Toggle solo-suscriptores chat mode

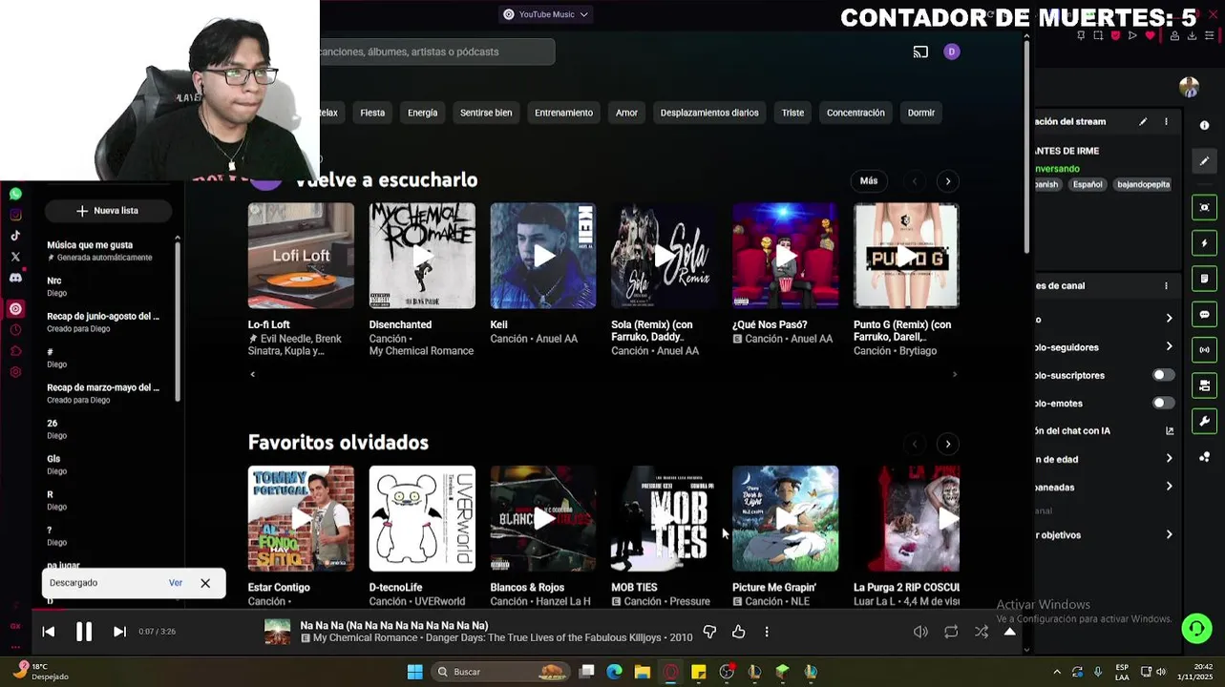pyautogui.click(x=1163, y=375)
